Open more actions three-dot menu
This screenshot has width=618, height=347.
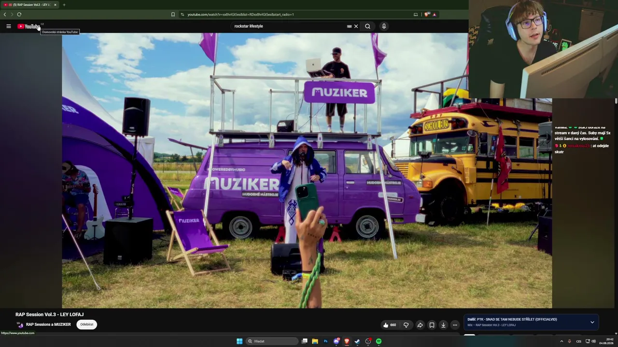point(455,325)
